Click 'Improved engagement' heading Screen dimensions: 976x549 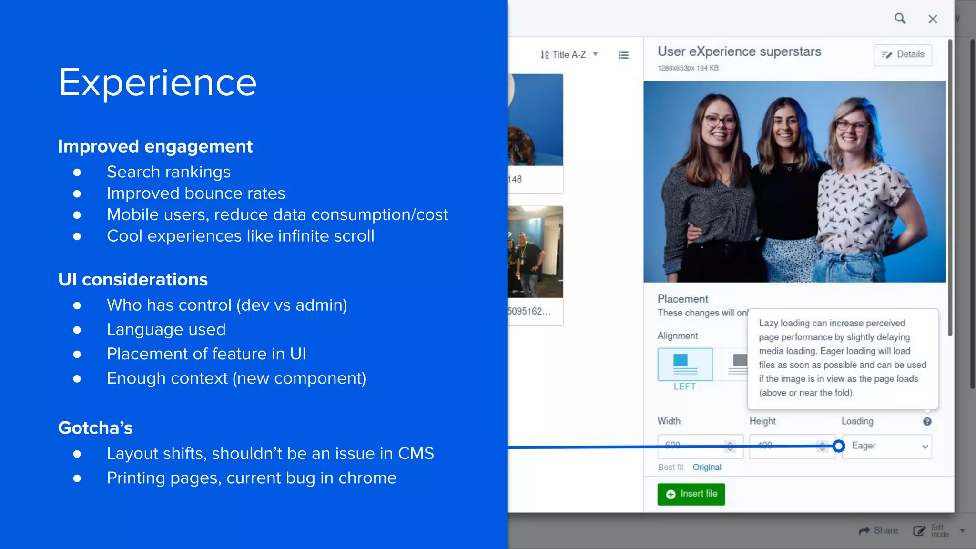coord(155,146)
